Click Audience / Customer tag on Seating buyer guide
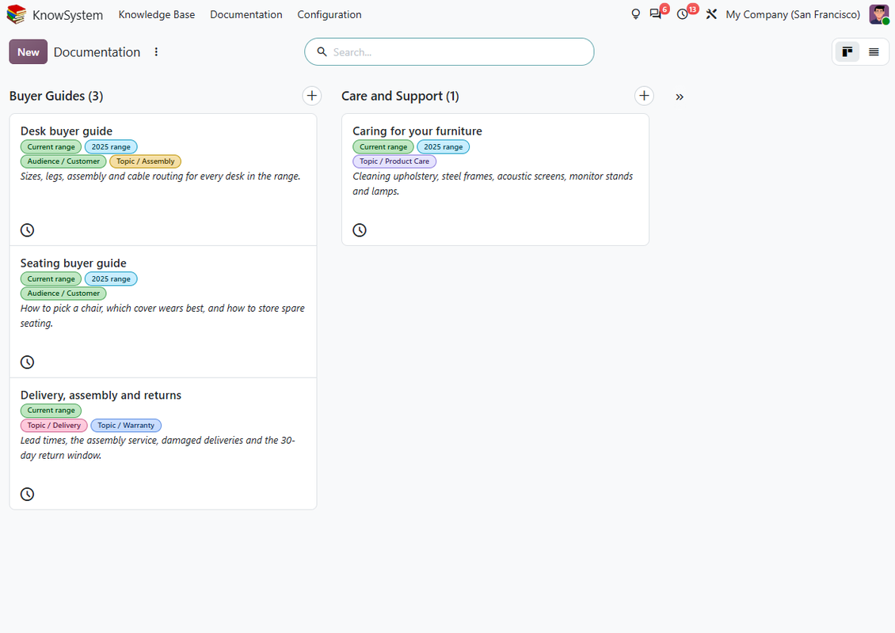This screenshot has height=633, width=895. [63, 293]
